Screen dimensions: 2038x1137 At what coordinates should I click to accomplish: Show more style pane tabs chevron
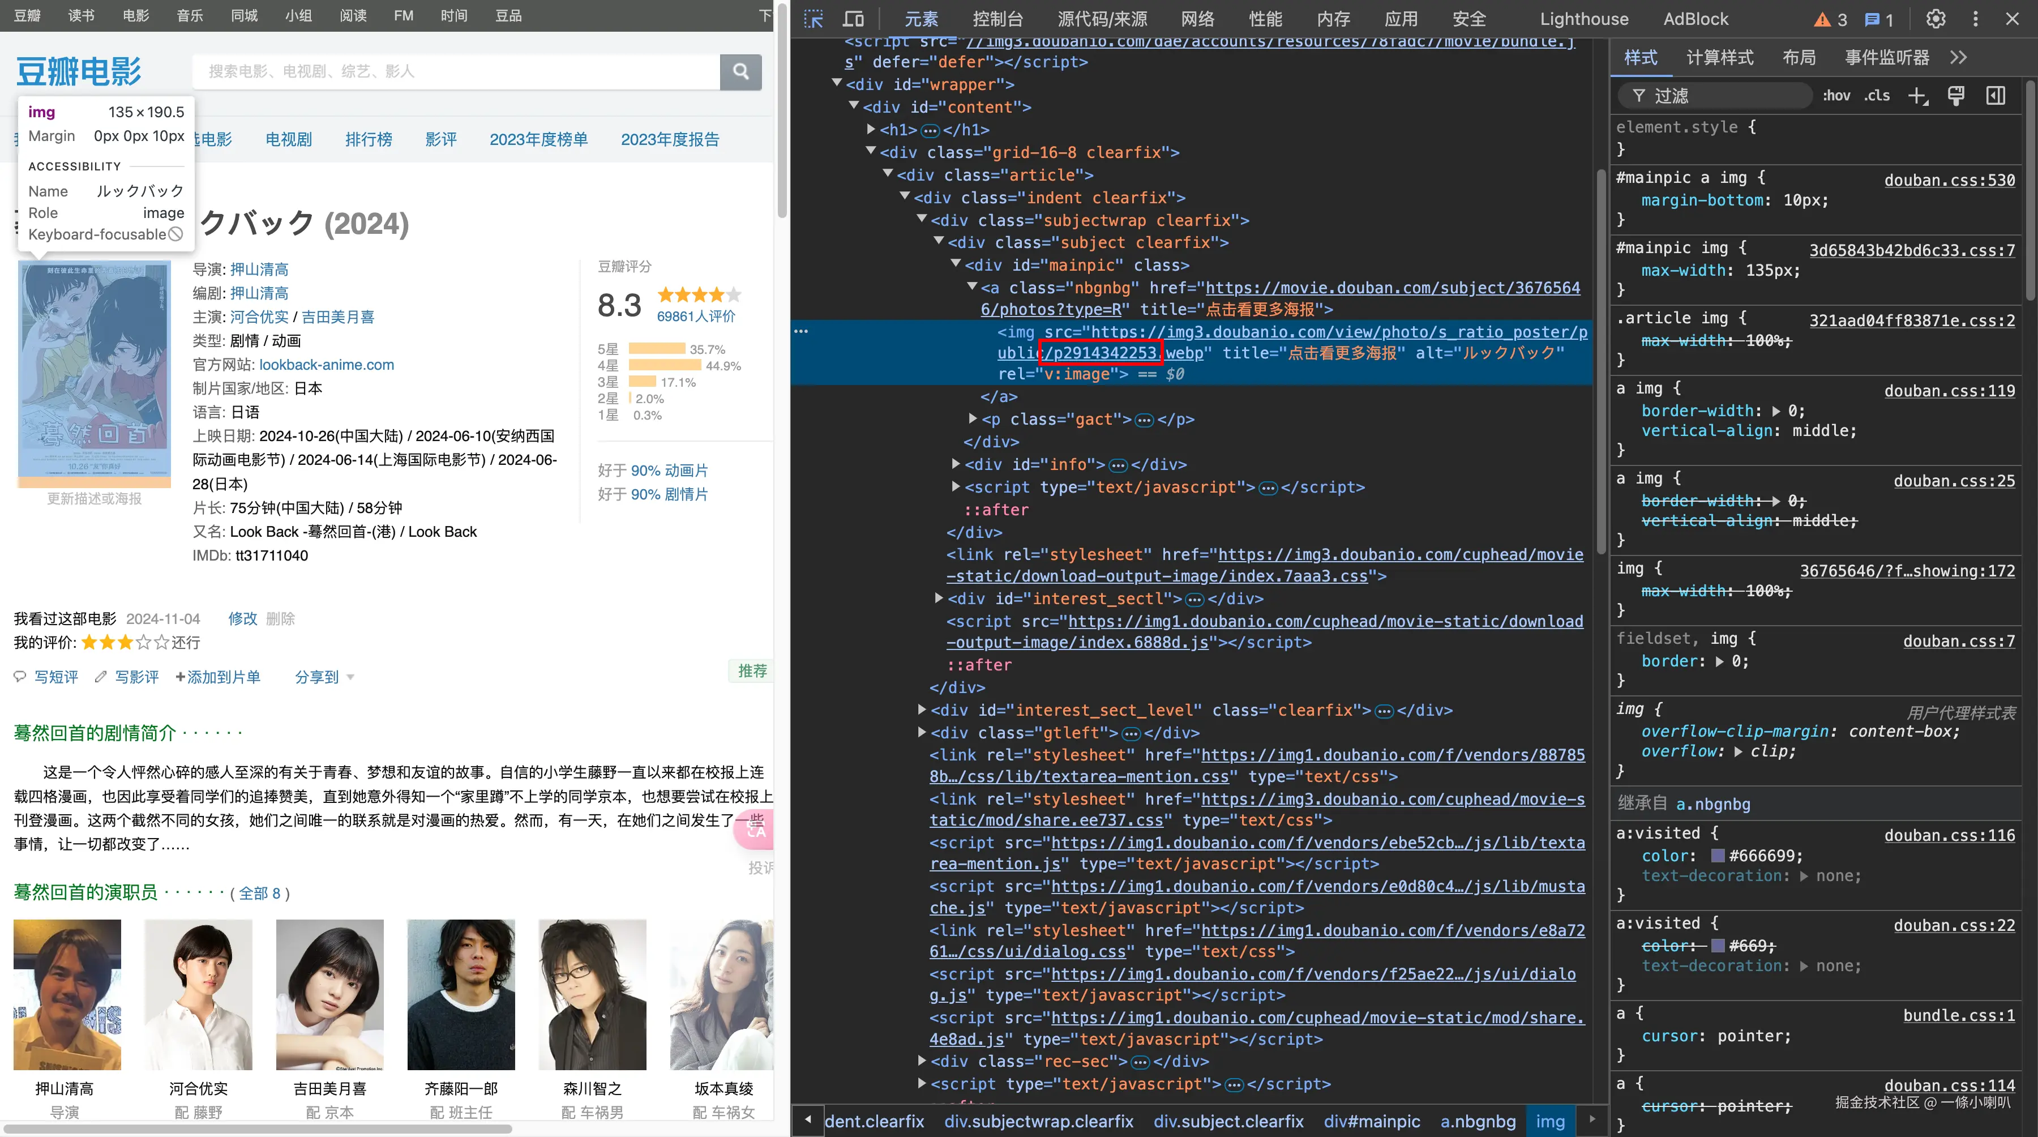[x=1958, y=57]
